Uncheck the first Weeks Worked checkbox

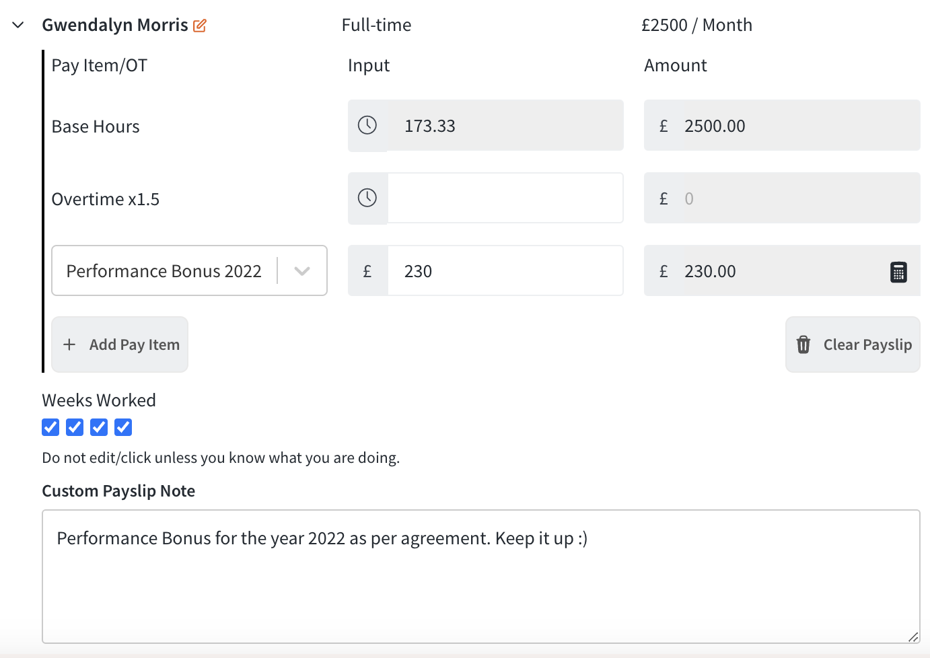(x=50, y=427)
